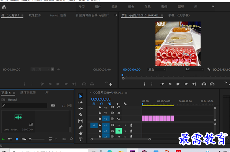Open Program monitor button editor plus icon
230x152 pixels.
230,84
